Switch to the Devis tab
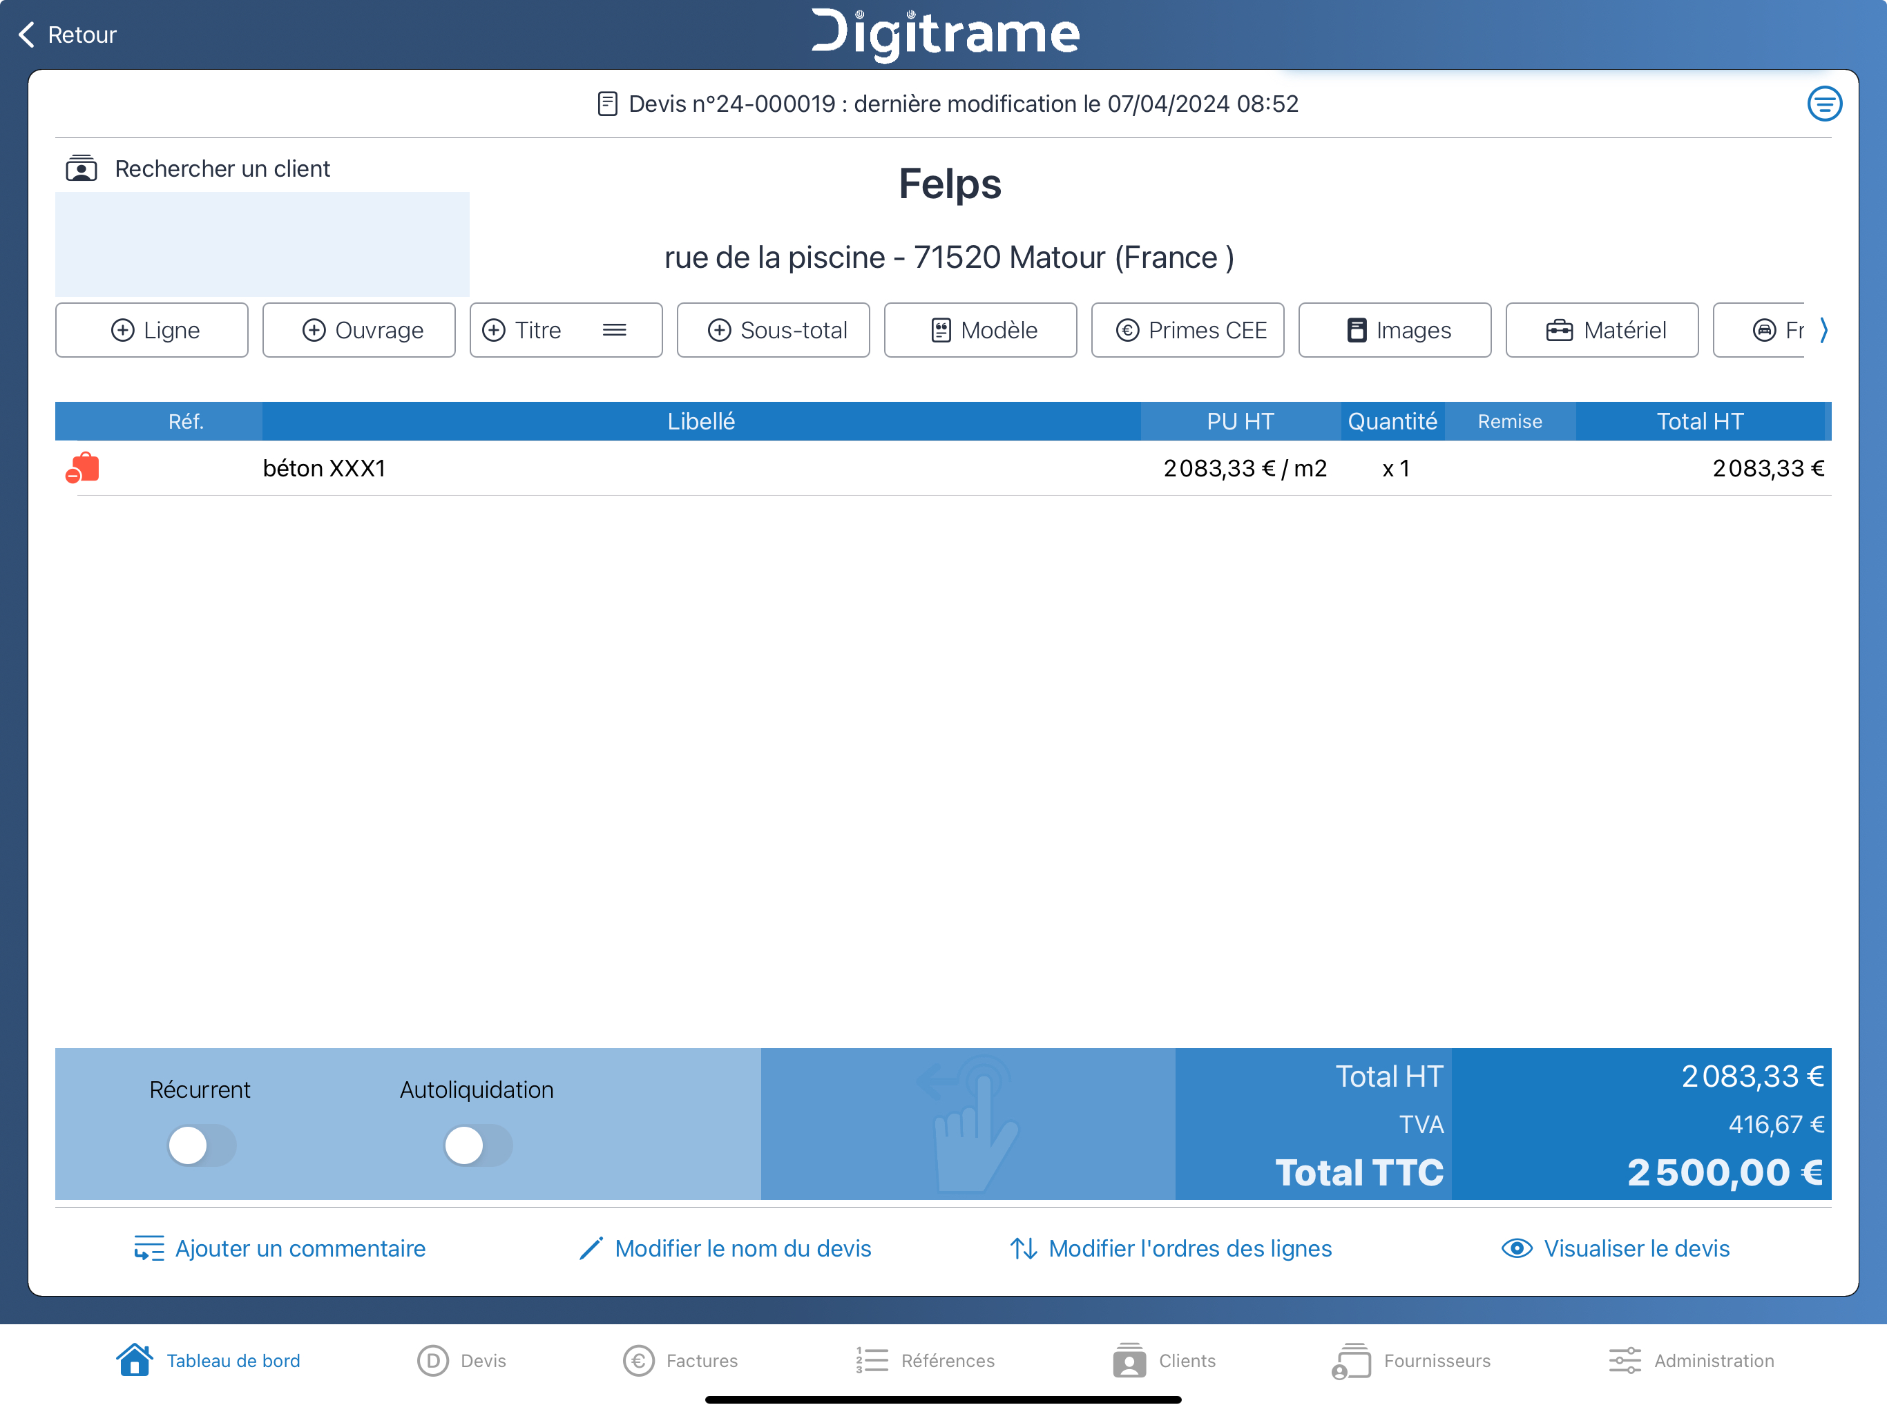 pos(461,1360)
